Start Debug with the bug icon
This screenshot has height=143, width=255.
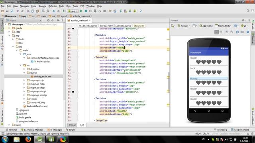[x=86, y=11]
